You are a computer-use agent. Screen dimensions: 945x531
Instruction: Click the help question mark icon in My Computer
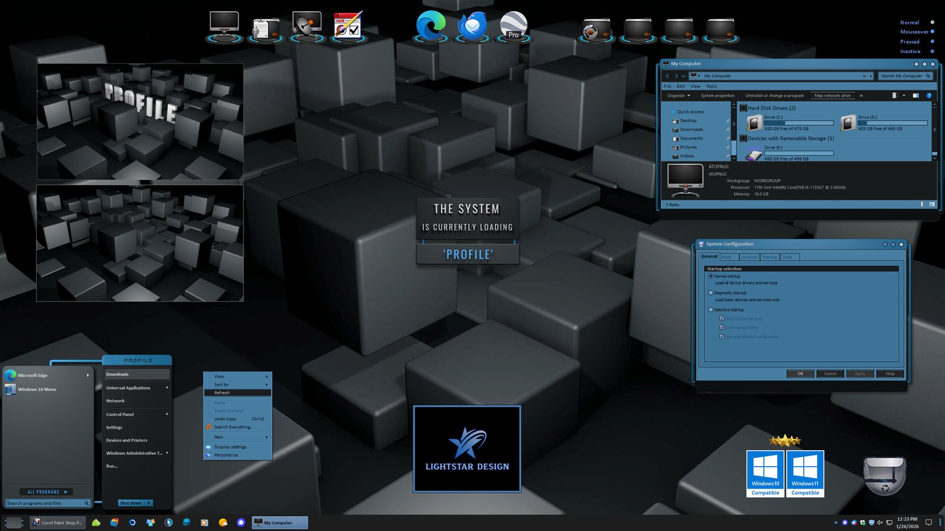pyautogui.click(x=928, y=96)
